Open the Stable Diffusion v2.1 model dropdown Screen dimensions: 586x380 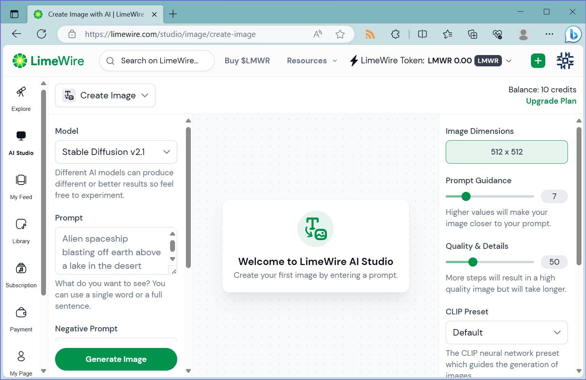[116, 152]
